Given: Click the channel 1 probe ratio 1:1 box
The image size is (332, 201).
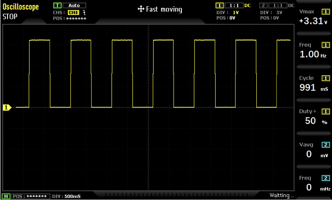Looking at the screenshot, I should click(x=234, y=6).
